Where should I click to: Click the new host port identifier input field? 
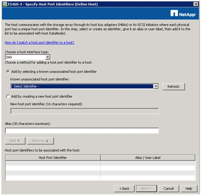[x=85, y=111]
